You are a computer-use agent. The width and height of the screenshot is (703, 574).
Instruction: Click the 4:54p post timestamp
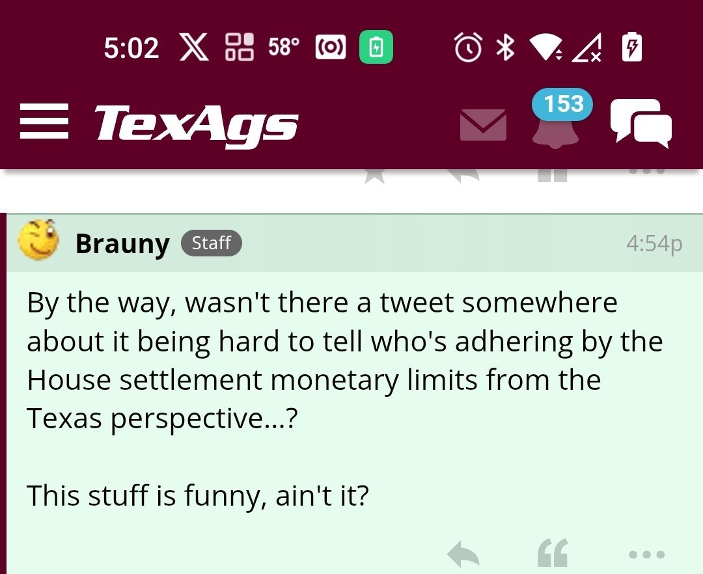pos(654,243)
